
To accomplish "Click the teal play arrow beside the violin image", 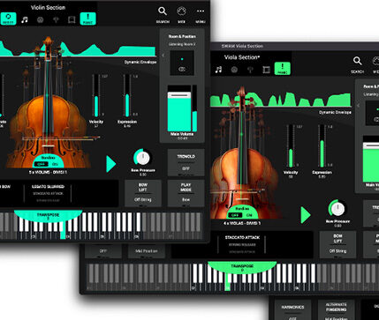I will pos(110,164).
